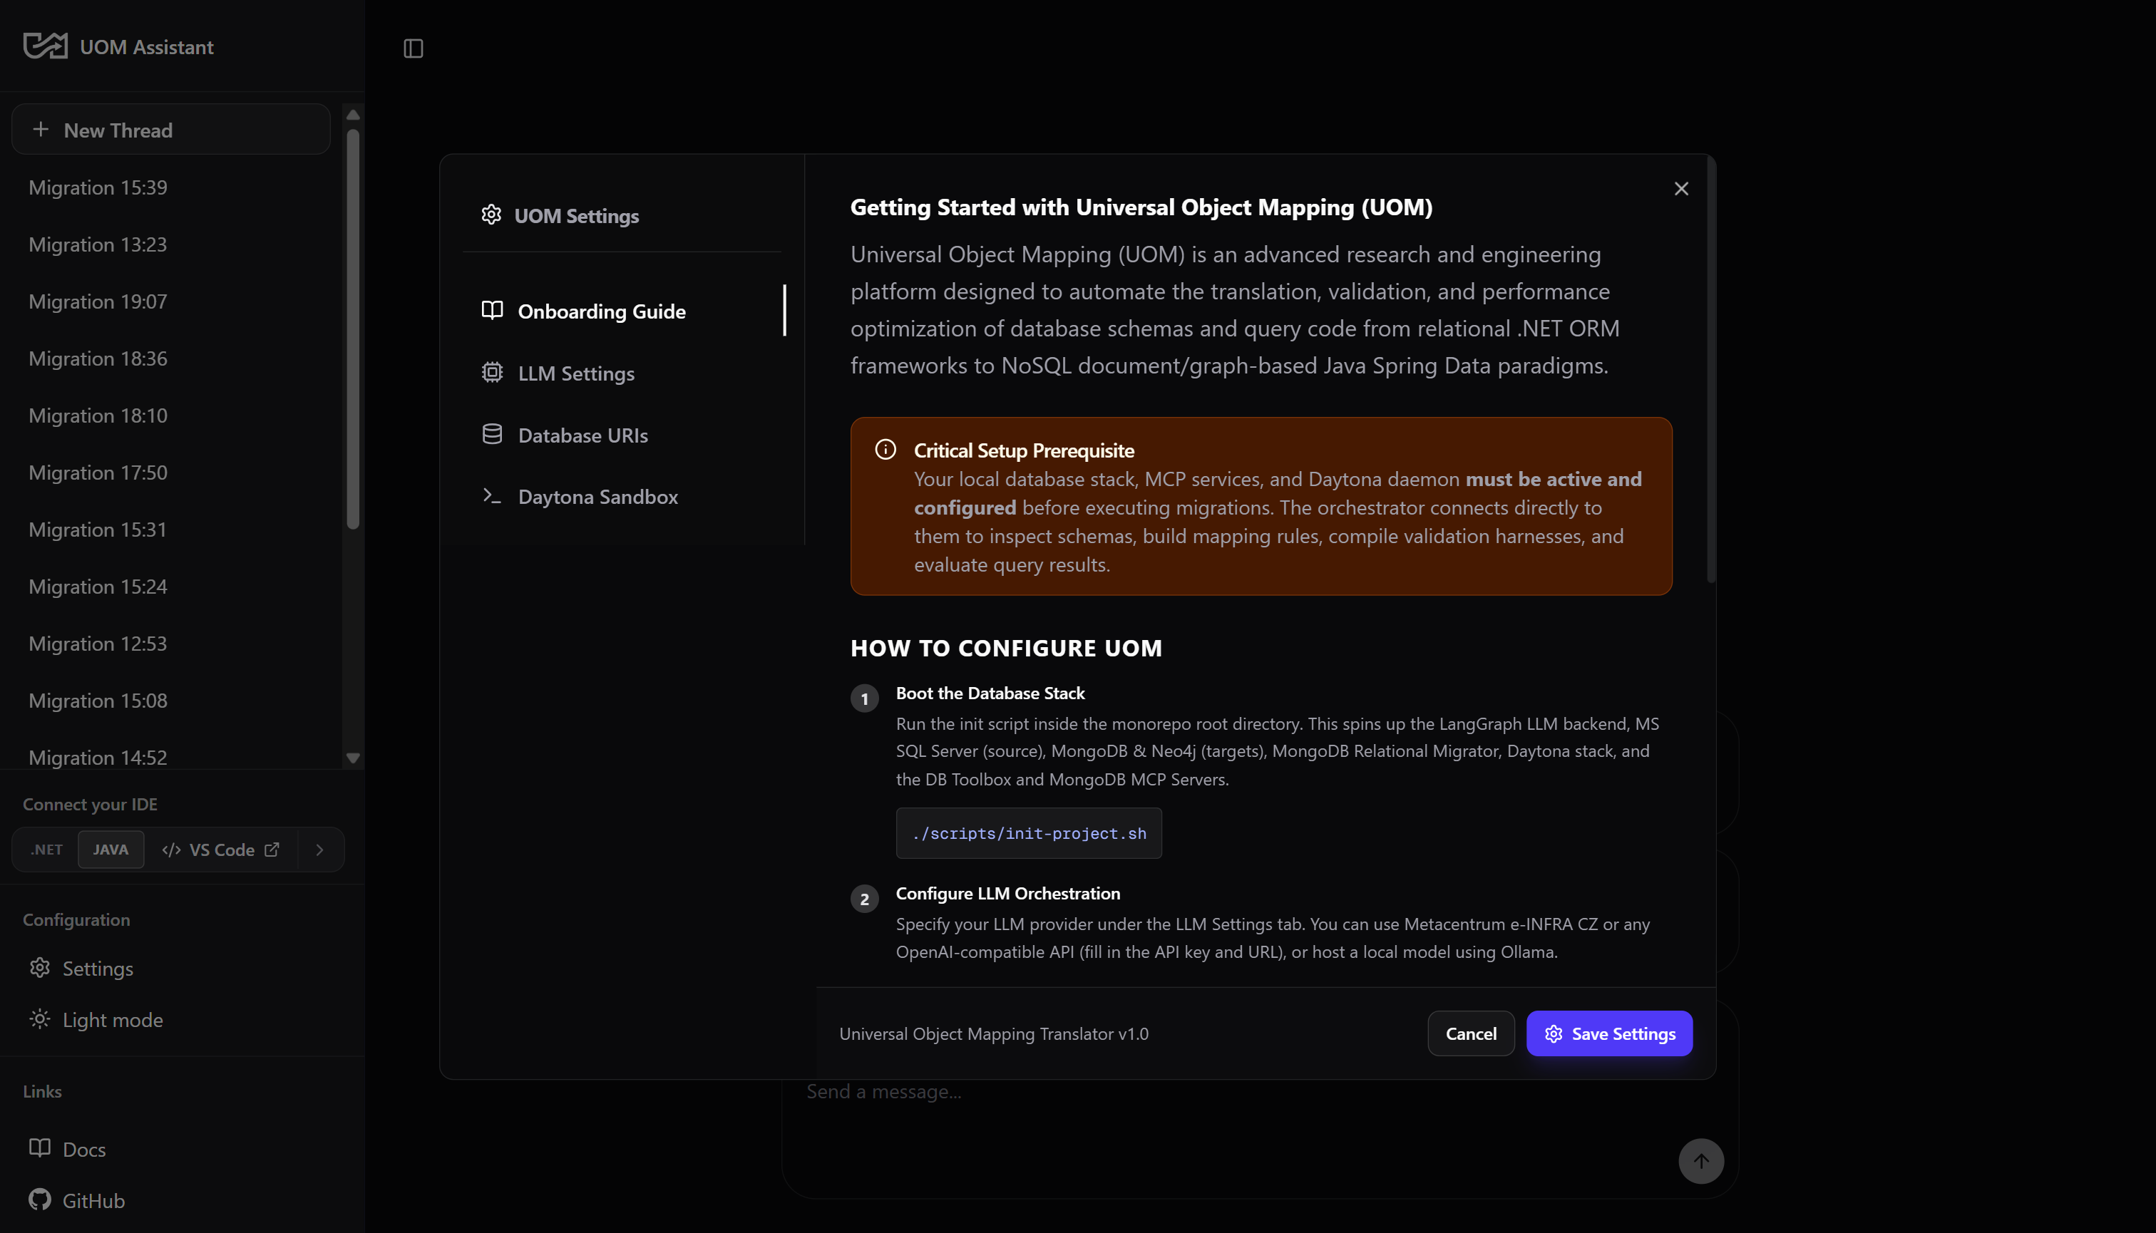Close the settings dialog with X
Screen dimensions: 2156x1233
(x=1682, y=189)
